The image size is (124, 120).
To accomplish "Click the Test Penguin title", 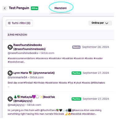I will [x=19, y=8].
